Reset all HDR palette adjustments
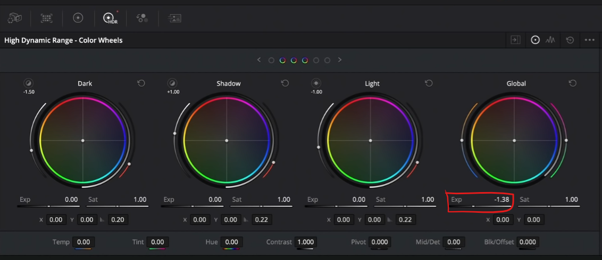Image resolution: width=602 pixels, height=260 pixels. [570, 40]
